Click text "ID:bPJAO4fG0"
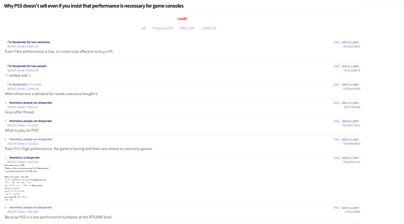This screenshot has width=404, height=224. coord(352,144)
